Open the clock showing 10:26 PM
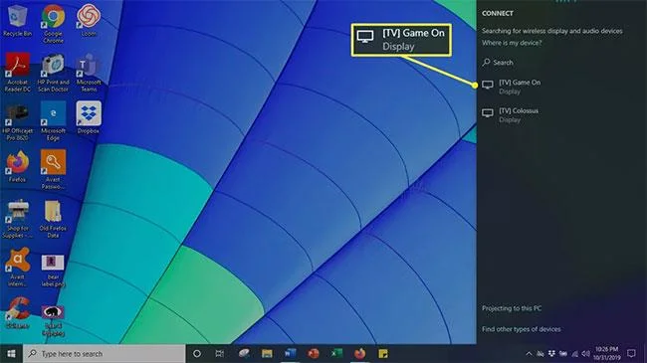 607,353
